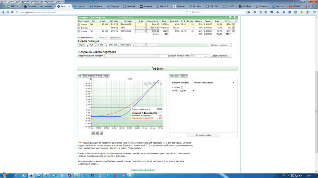Open the instrument type dropdown 'Опцион' in new position

(x=83, y=45)
